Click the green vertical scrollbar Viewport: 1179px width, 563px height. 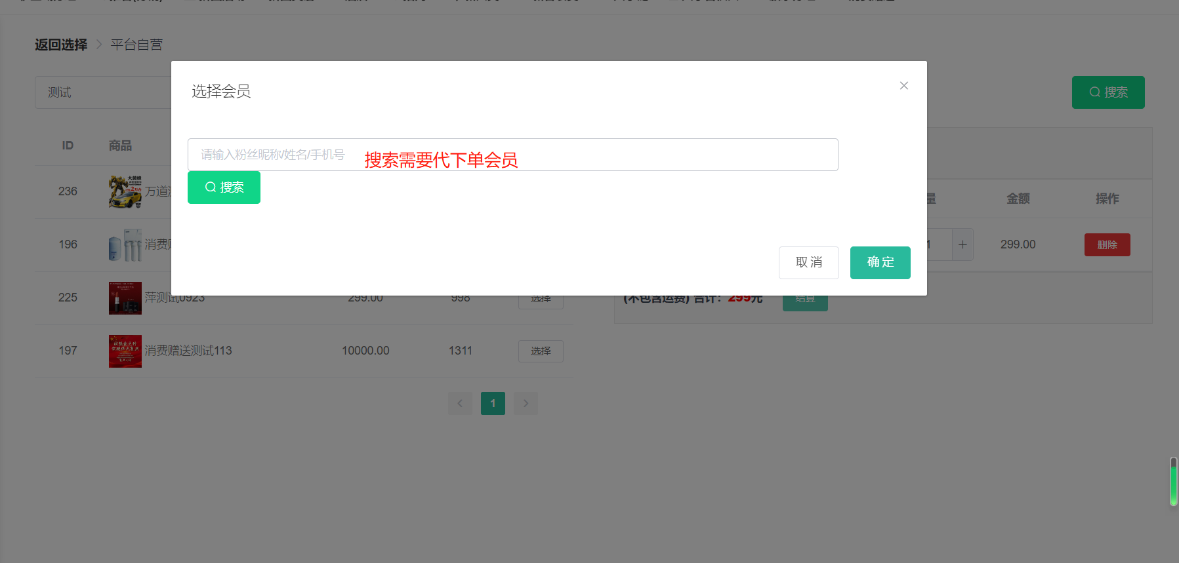pyautogui.click(x=1173, y=482)
